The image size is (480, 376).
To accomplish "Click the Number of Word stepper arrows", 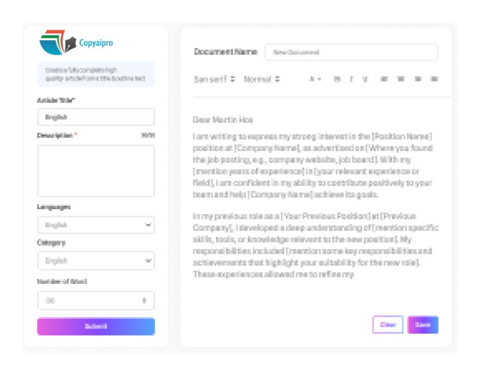I will point(144,301).
